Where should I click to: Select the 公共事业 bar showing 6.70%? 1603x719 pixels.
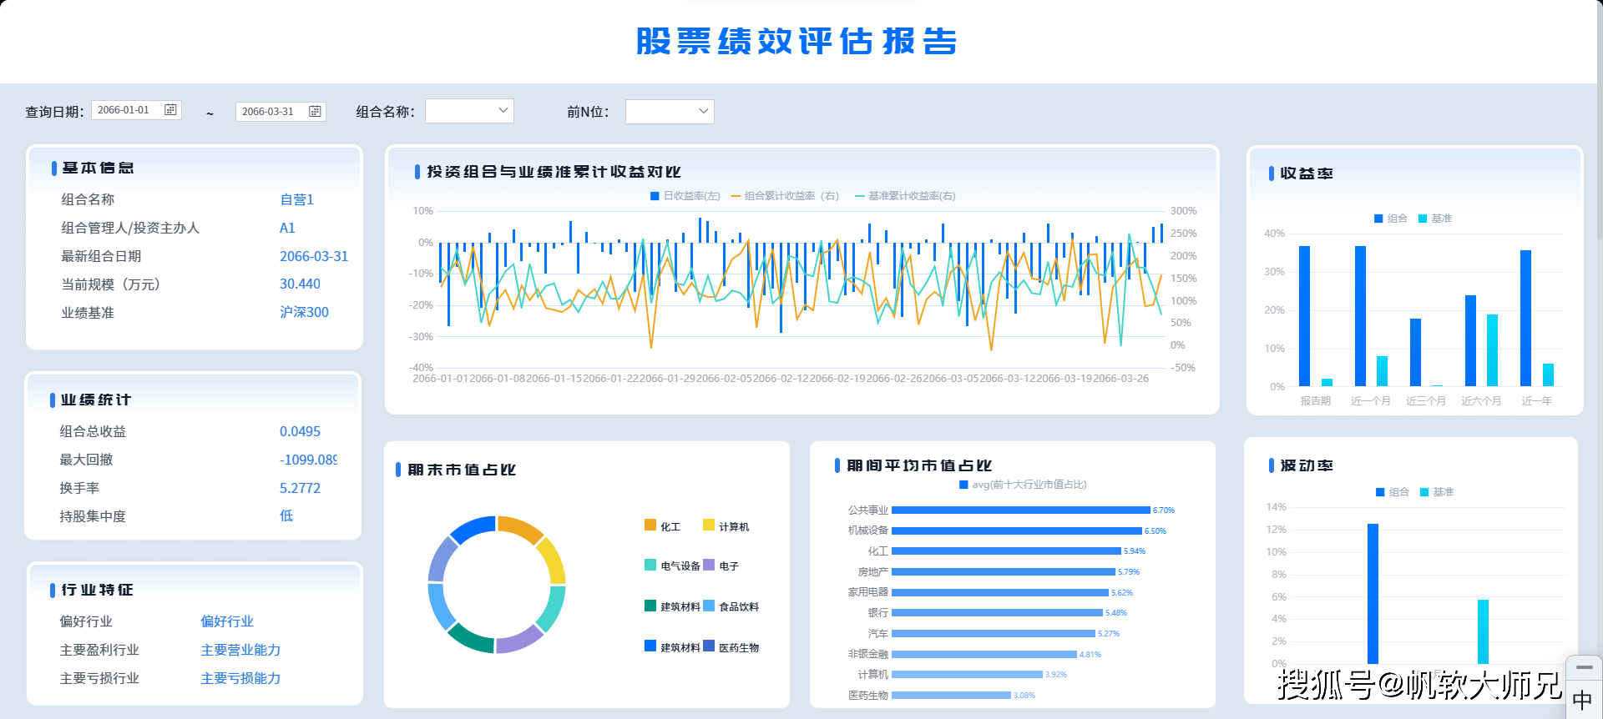[x=1020, y=510]
